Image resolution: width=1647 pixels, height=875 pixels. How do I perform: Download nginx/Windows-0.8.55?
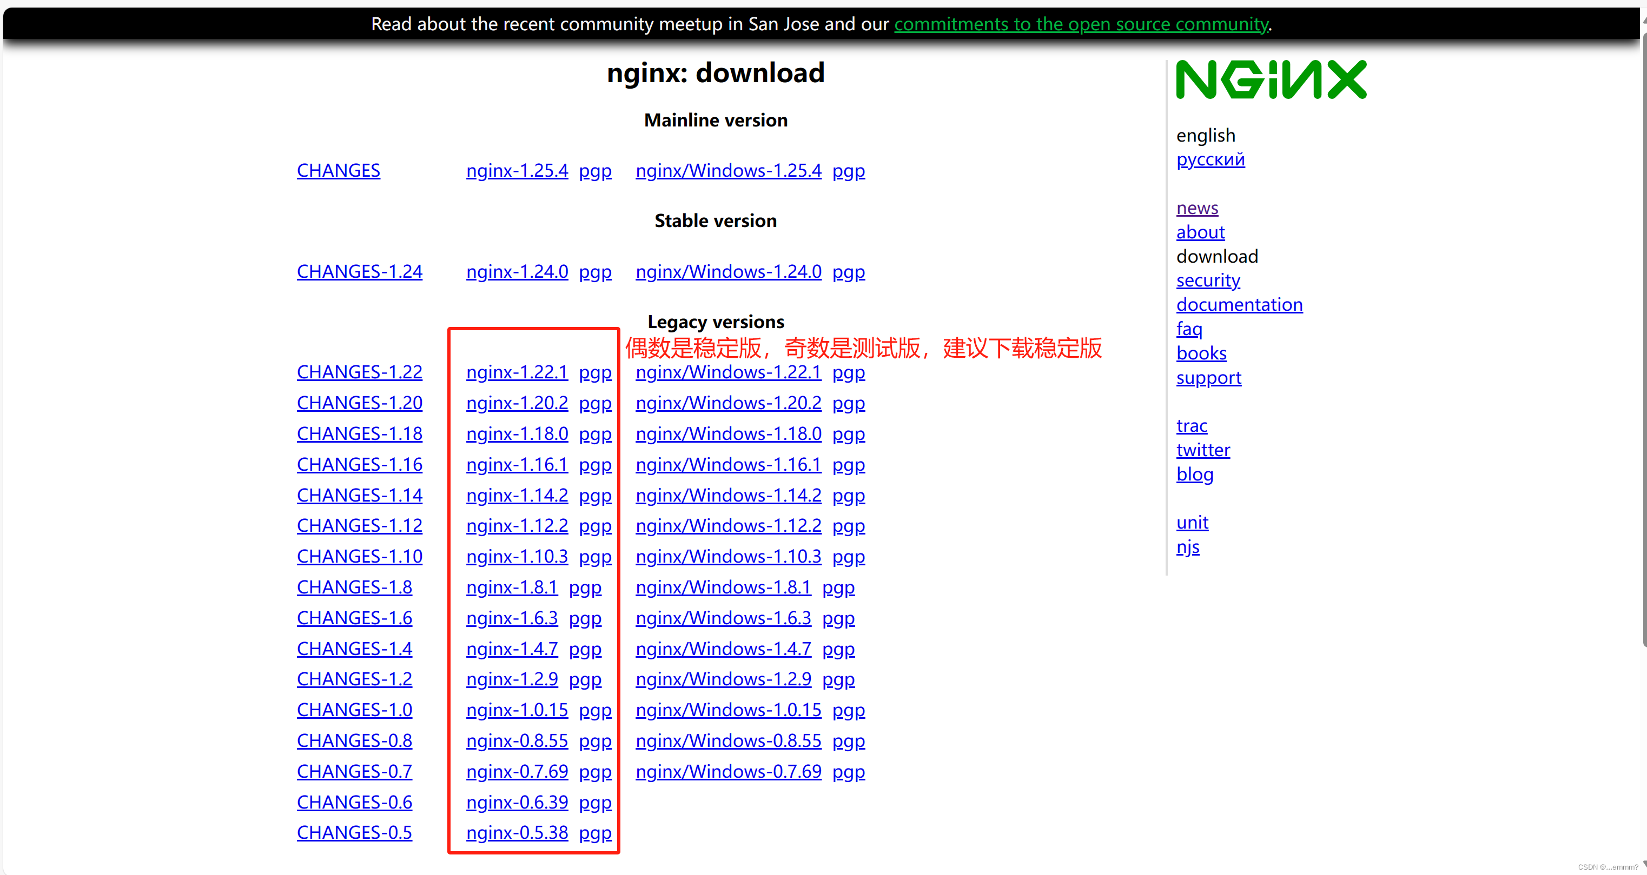[x=728, y=741]
